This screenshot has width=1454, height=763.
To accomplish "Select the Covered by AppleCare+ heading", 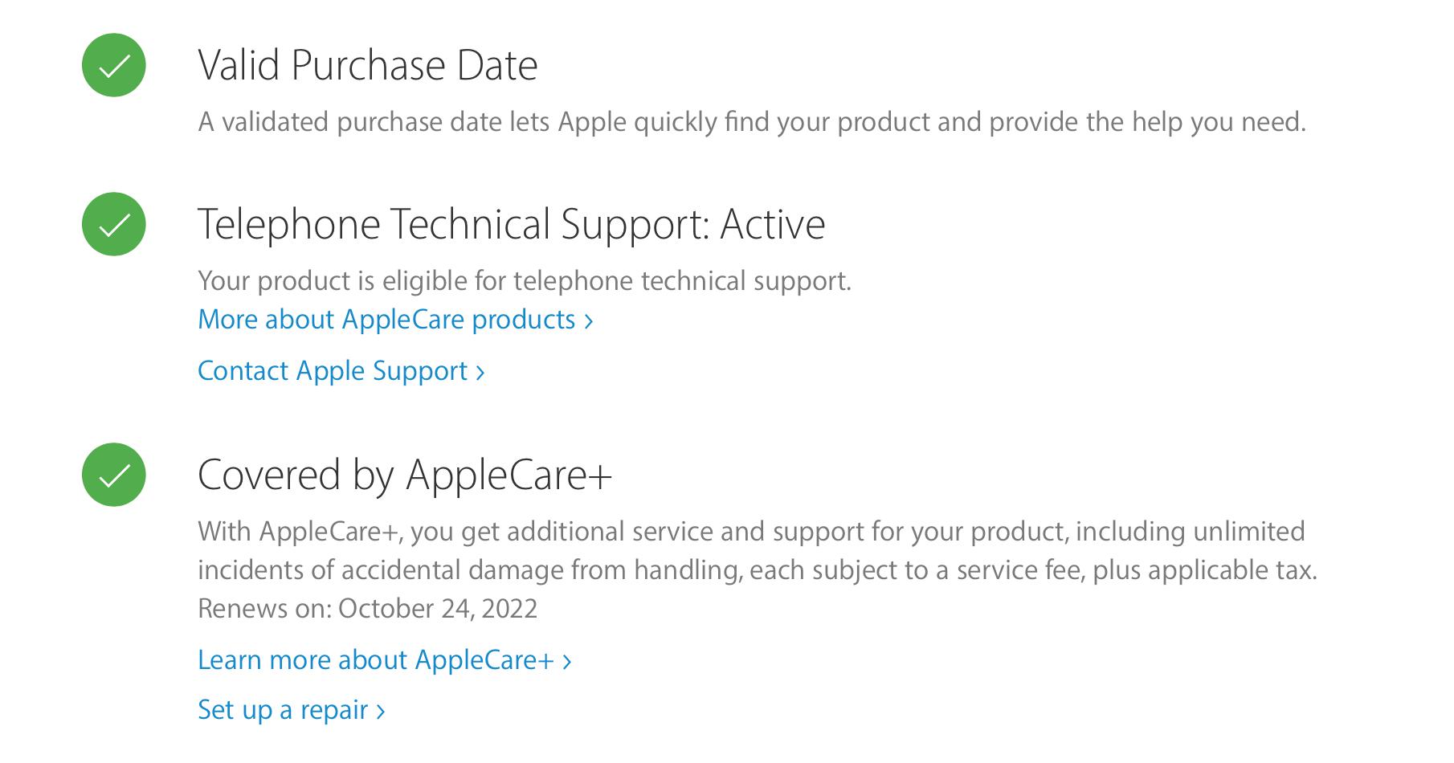I will click(x=405, y=475).
